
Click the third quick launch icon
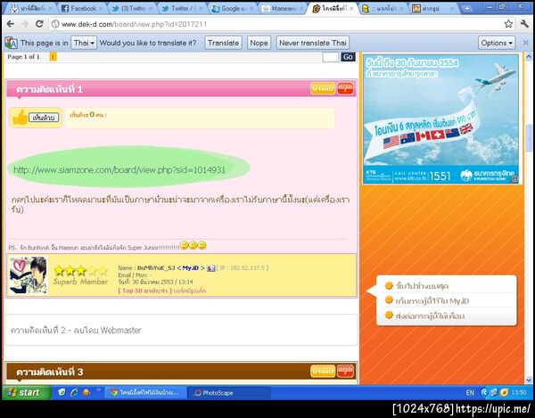coord(86,392)
